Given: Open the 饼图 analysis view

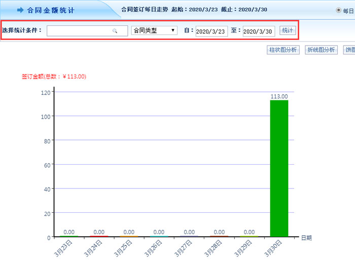Looking at the screenshot, I should click(349, 50).
